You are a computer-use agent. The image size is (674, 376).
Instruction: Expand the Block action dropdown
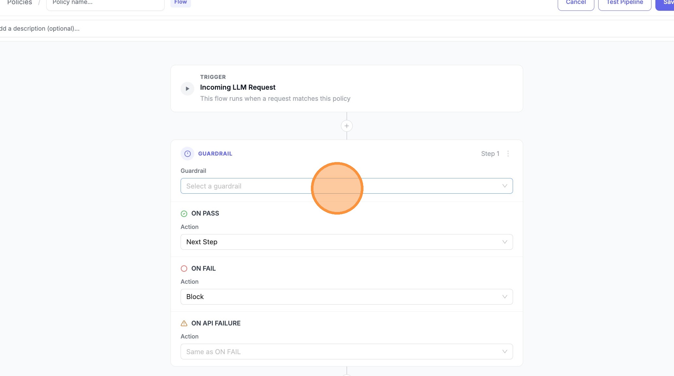[346, 297]
